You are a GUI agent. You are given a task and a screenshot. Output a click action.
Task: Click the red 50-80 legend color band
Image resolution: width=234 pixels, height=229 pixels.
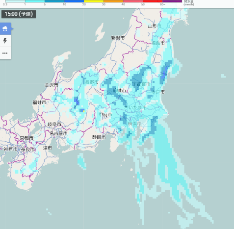tap(153, 1)
